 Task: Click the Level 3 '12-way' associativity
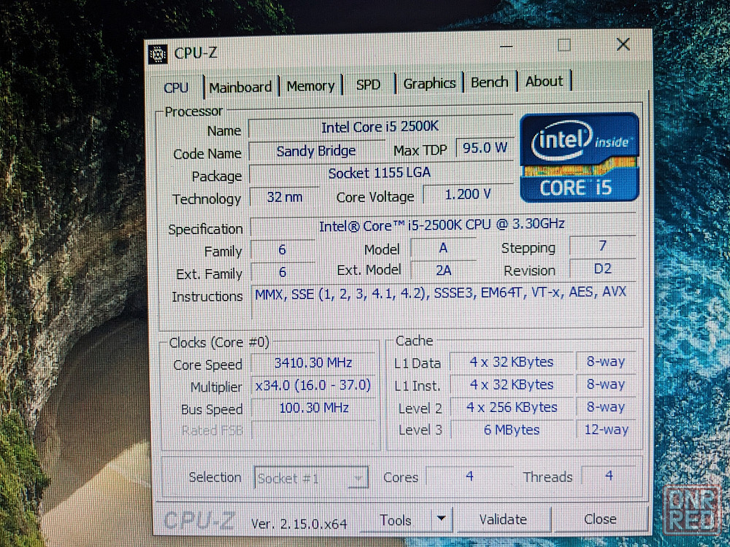pos(606,429)
